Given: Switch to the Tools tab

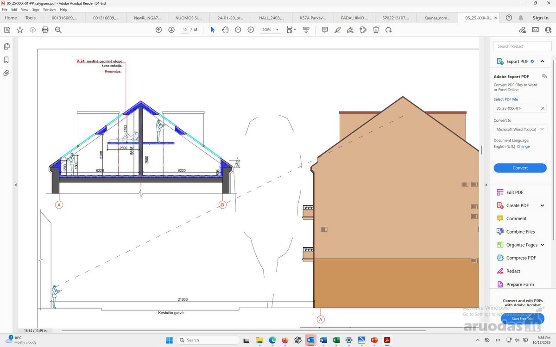Looking at the screenshot, I should pos(31,18).
